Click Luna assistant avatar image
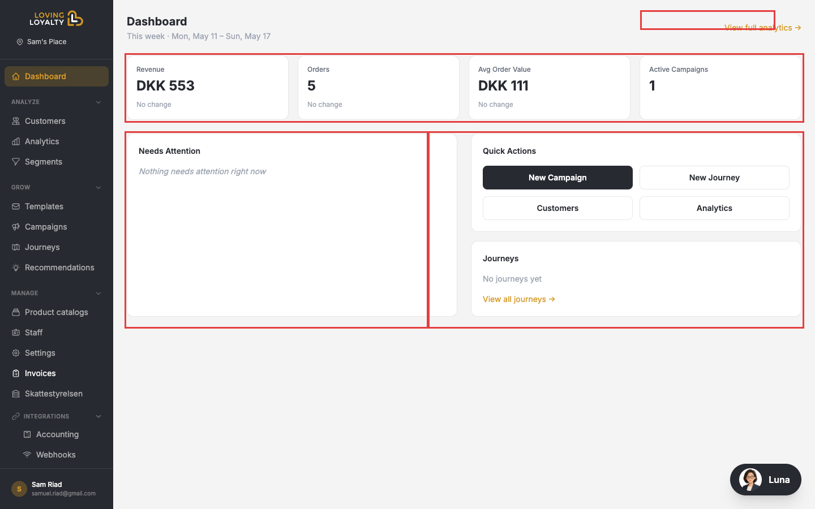 (x=750, y=480)
